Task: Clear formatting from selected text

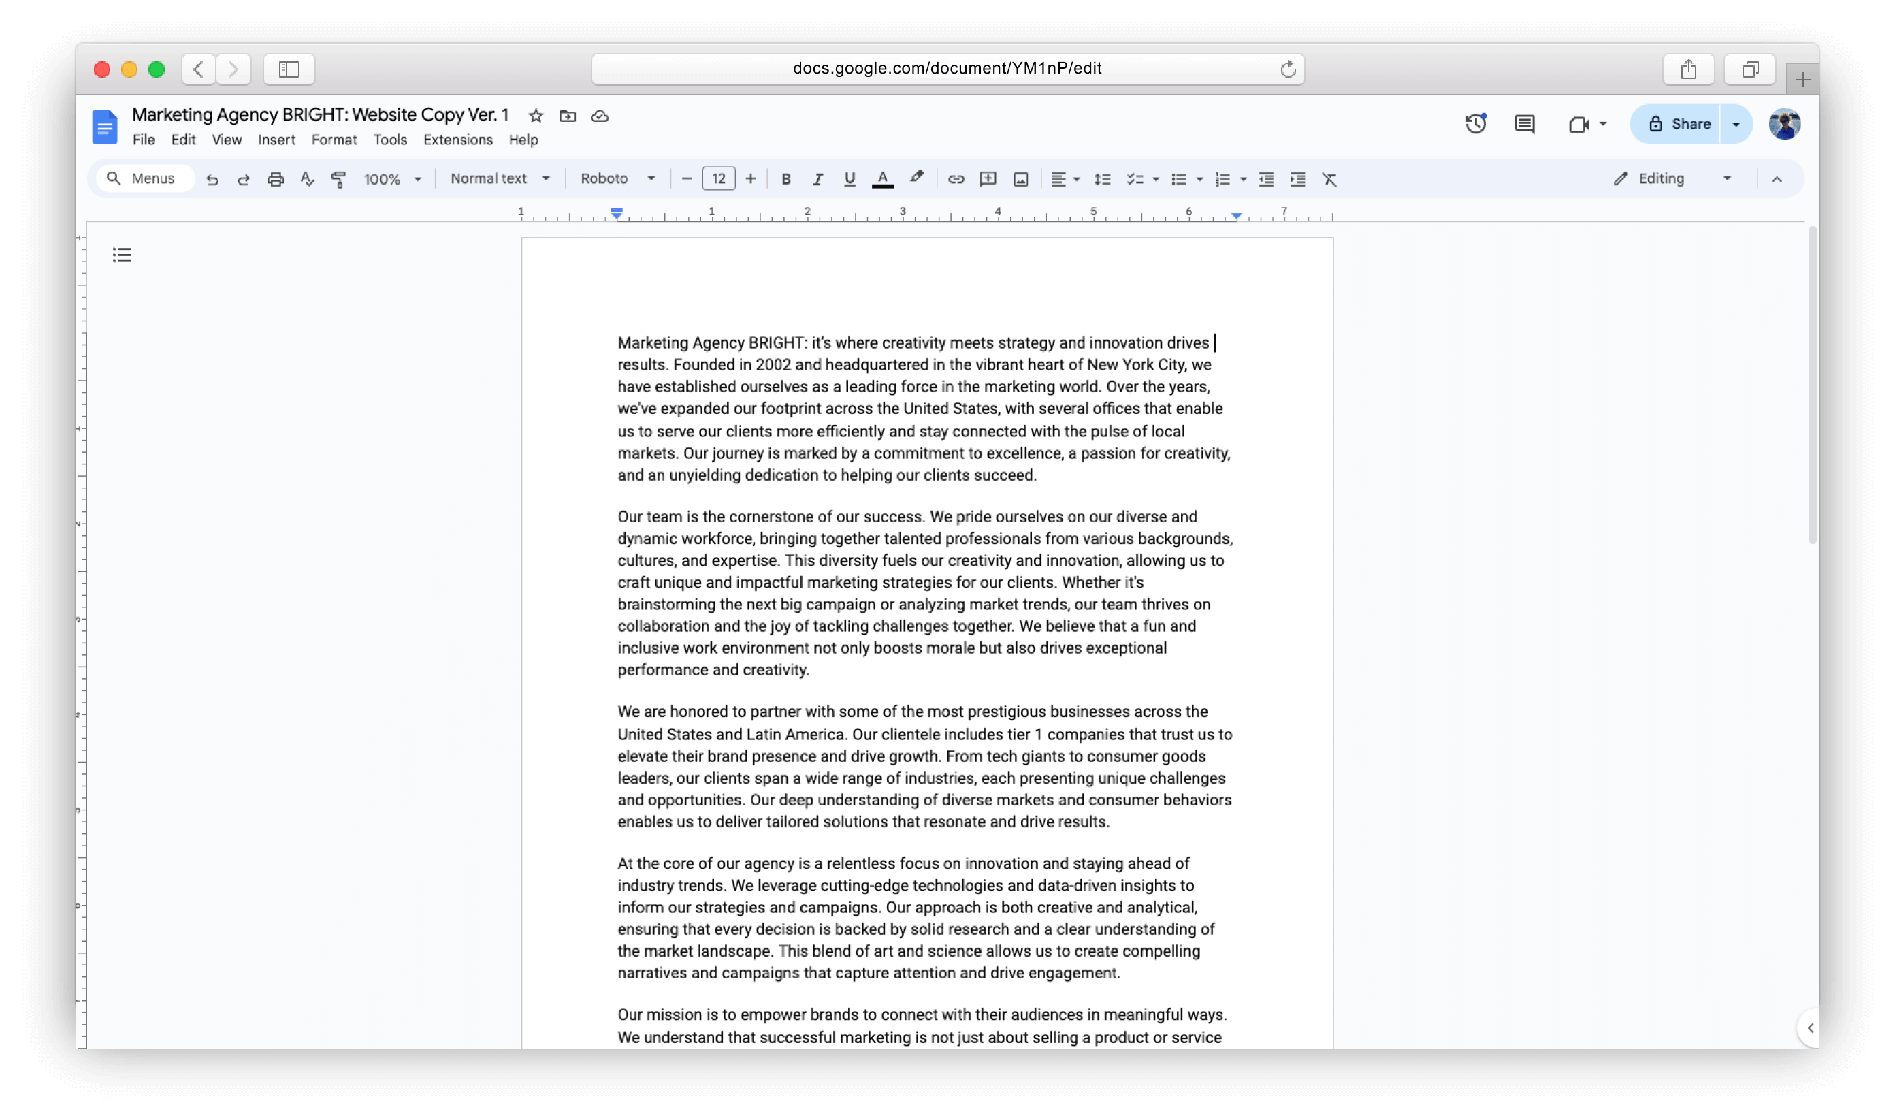Action: pyautogui.click(x=1330, y=178)
